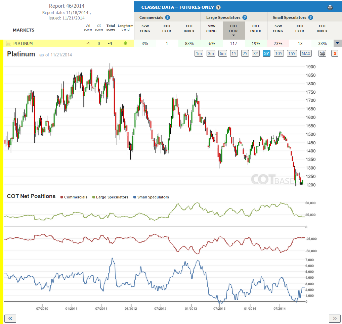The height and width of the screenshot is (324, 342).
Task: Toggle Commercials series in COT legend
Action: (x=74, y=197)
